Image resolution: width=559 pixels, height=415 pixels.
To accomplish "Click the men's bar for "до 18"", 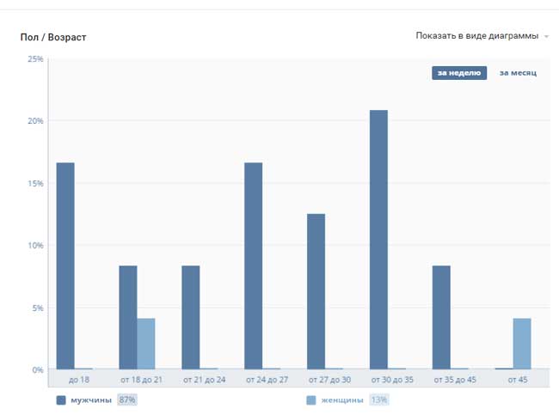I will point(65,266).
